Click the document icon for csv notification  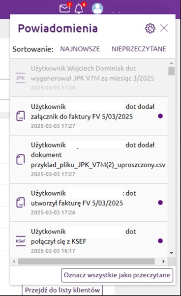coord(21,159)
